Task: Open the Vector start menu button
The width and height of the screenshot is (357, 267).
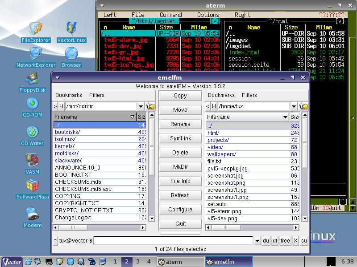Action: [x=12, y=262]
